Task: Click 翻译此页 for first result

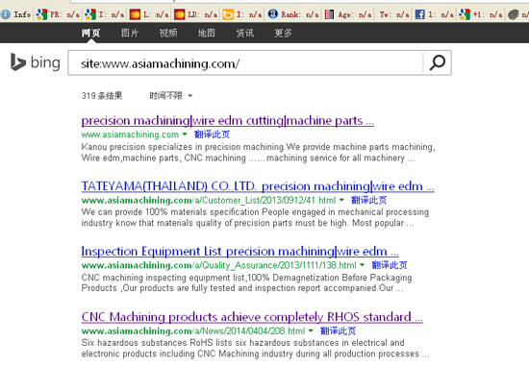Action: (x=212, y=135)
